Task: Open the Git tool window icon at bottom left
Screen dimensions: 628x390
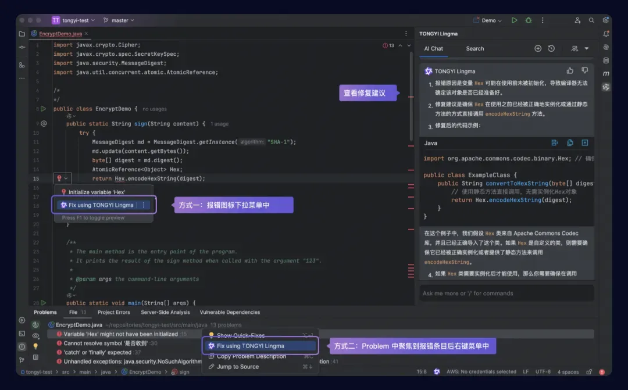Action: (22, 360)
